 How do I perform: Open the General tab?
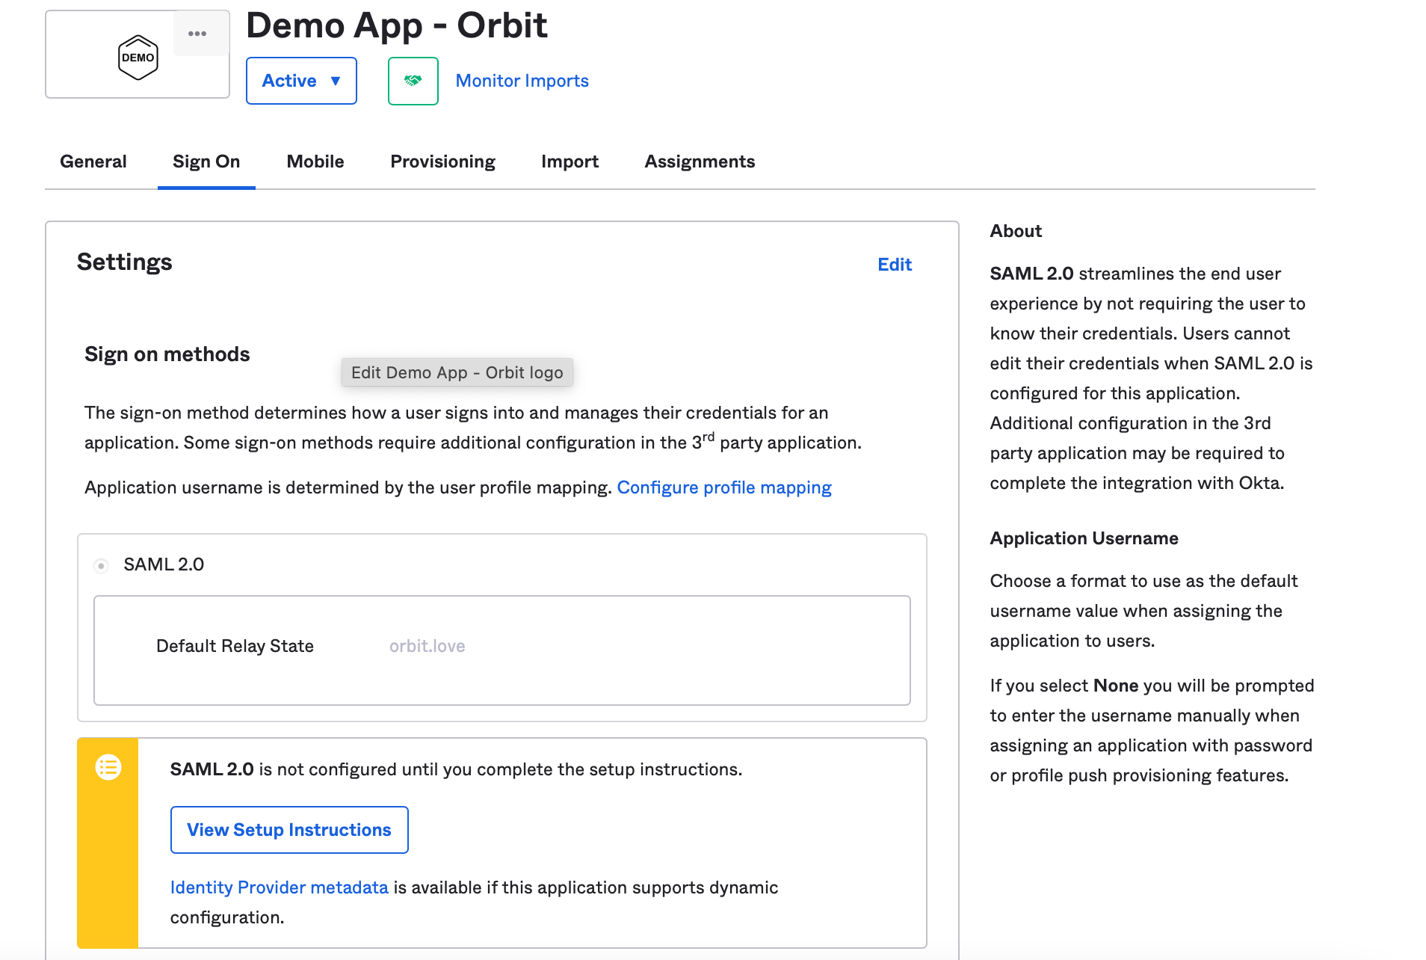click(93, 161)
